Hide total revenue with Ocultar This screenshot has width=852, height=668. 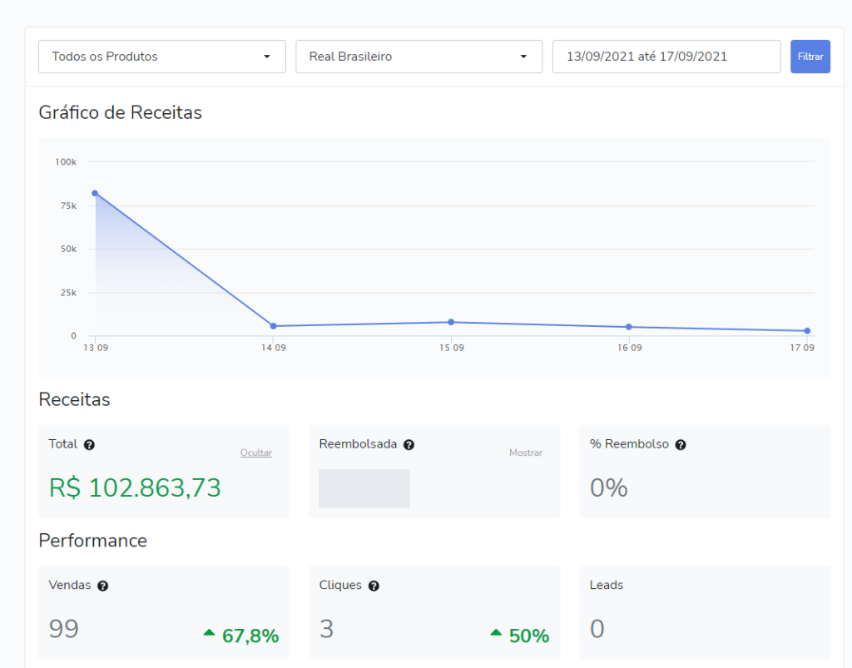point(255,453)
